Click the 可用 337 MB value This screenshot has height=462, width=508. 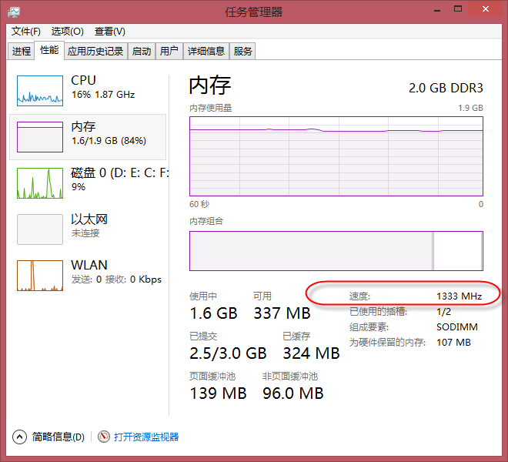click(282, 313)
